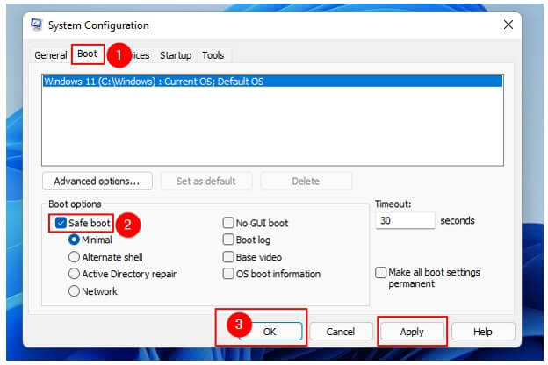Click the Cancel button
This screenshot has width=548, height=365.
coord(341,332)
